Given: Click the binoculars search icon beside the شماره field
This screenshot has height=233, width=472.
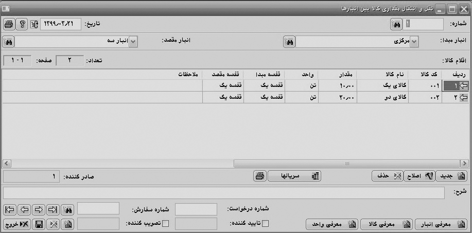Looking at the screenshot, I should pyautogui.click(x=396, y=24).
